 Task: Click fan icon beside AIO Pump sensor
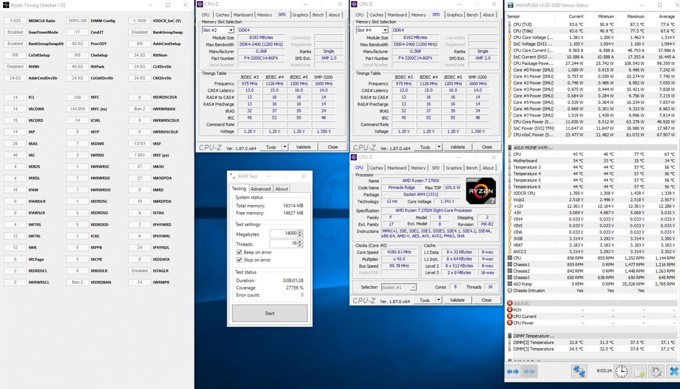coord(510,284)
